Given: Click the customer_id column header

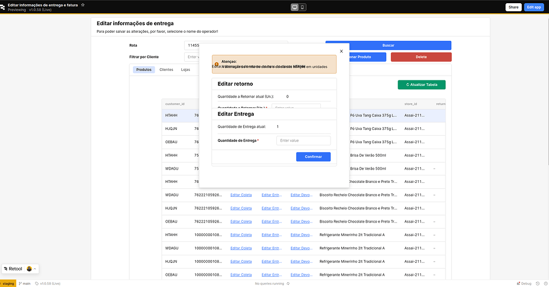Looking at the screenshot, I should [175, 104].
